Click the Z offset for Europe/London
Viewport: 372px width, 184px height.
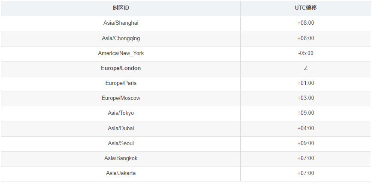click(x=306, y=68)
